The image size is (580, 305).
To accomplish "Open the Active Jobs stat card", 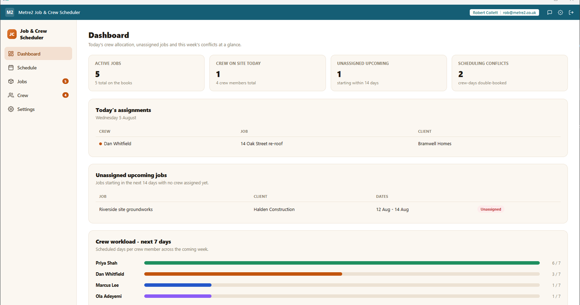I will (146, 73).
